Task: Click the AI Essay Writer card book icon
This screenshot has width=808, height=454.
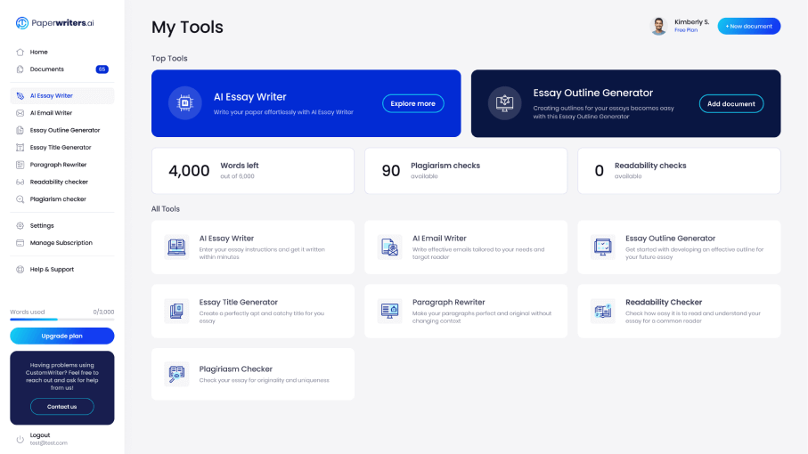Action: (x=176, y=247)
